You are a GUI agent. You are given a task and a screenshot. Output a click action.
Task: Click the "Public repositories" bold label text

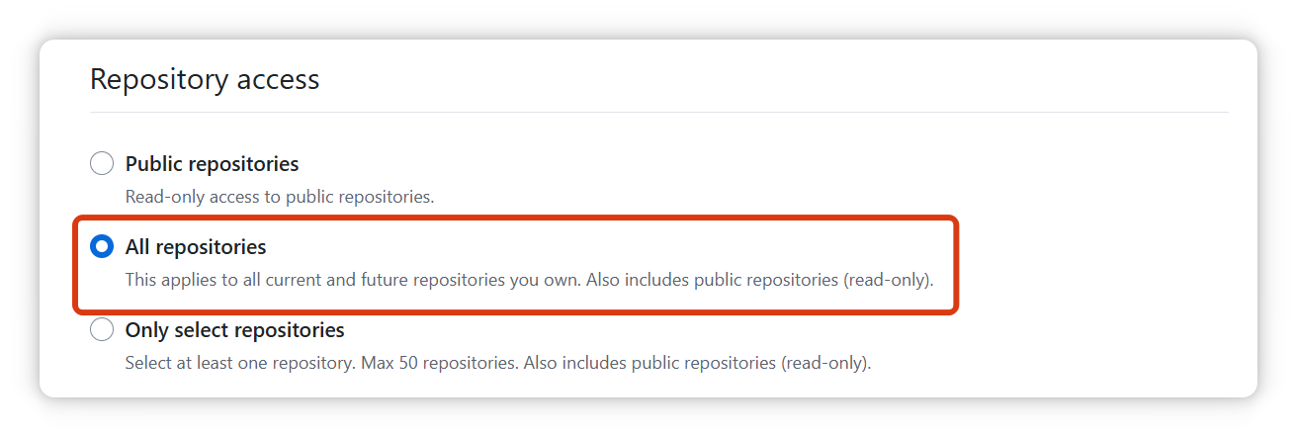click(212, 163)
